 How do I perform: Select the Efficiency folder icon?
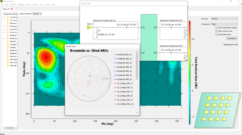8,23
